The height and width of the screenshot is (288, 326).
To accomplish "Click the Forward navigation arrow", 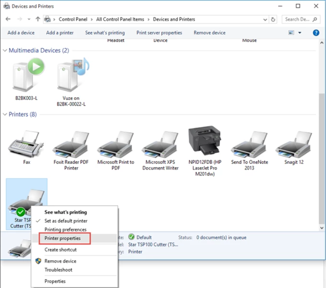I will click(20, 19).
